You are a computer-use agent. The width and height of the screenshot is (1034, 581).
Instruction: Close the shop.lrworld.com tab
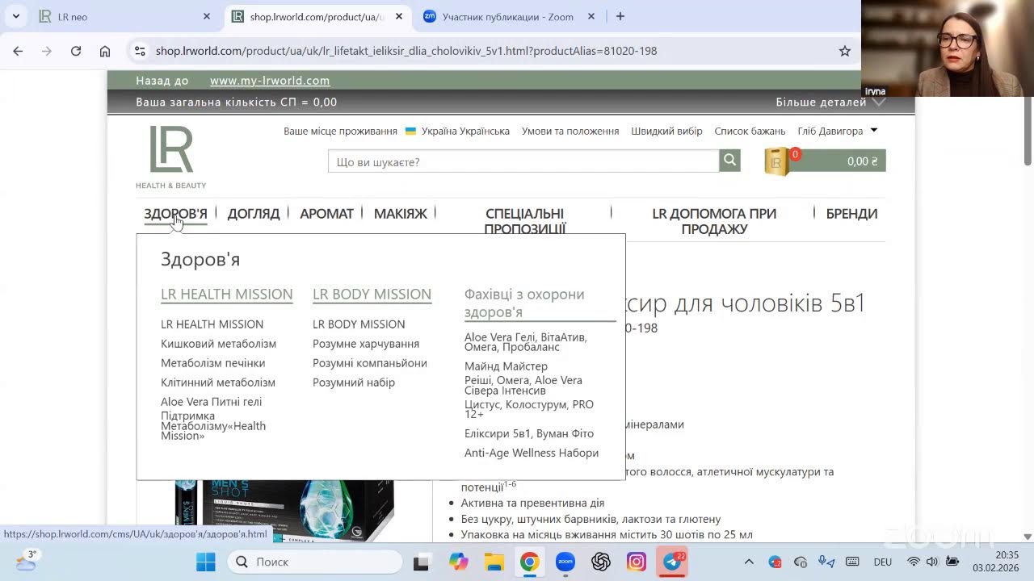[x=399, y=16]
